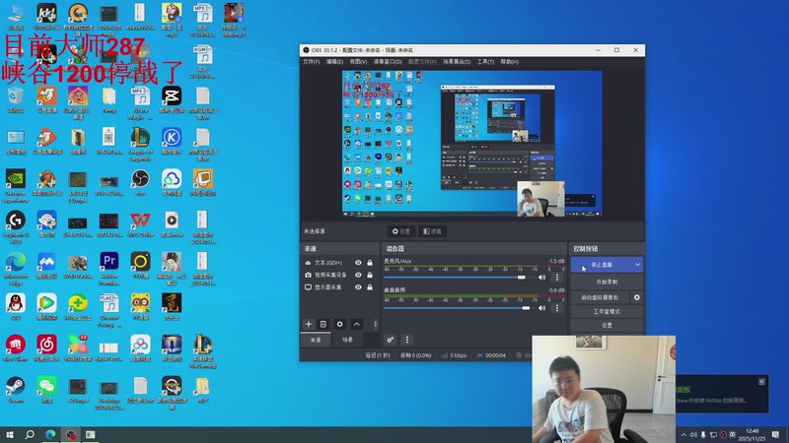Open WPS Office desktop icon
Screen dimensions: 789x443
tap(140, 224)
